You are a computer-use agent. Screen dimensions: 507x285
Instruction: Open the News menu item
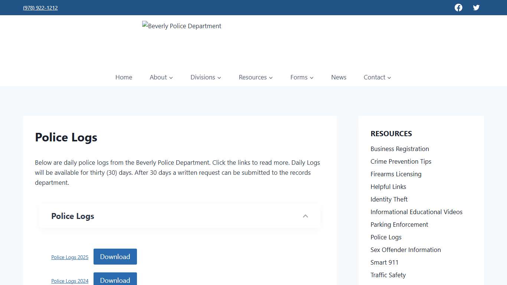(338, 77)
